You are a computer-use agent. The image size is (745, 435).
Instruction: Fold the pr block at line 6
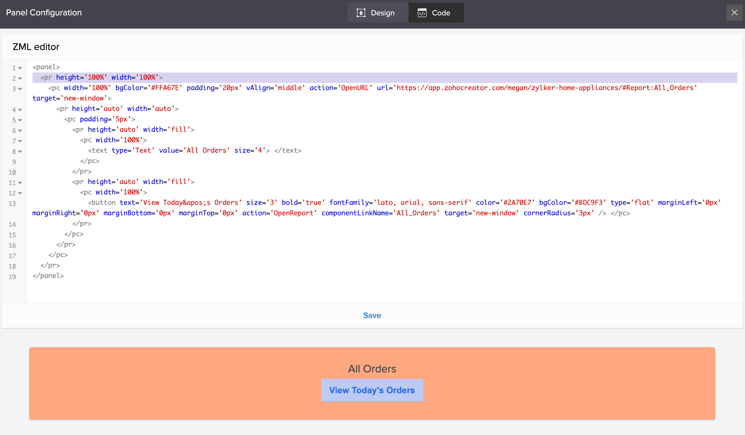pyautogui.click(x=20, y=130)
